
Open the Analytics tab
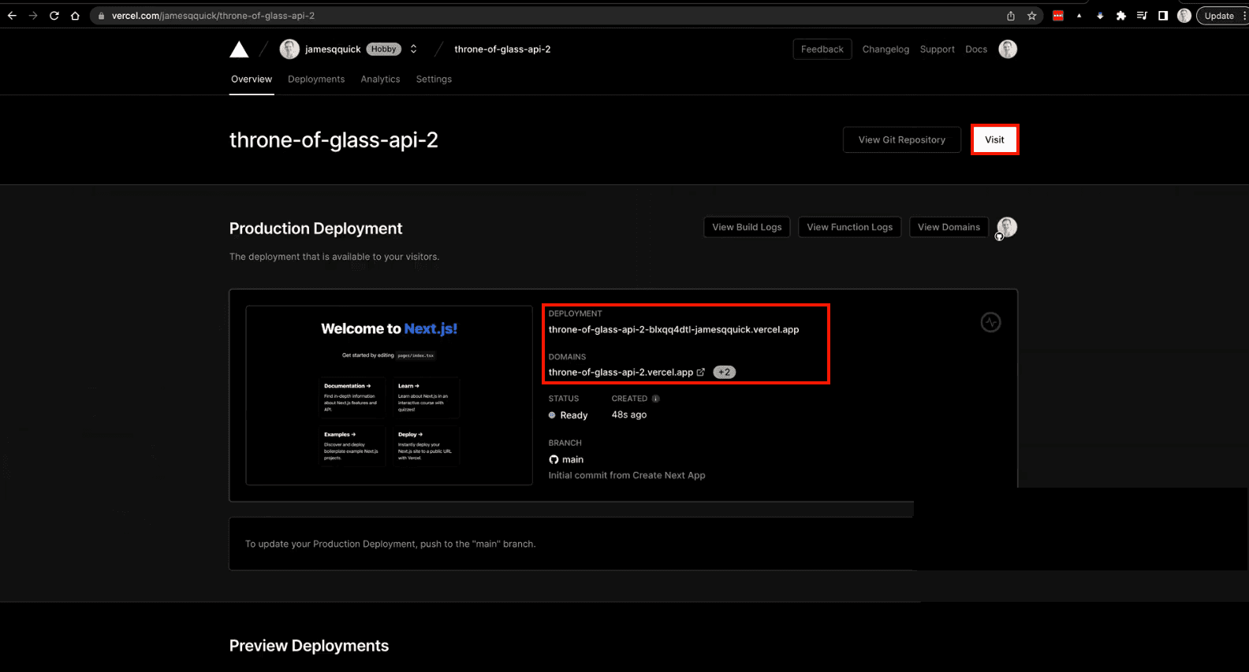(380, 79)
